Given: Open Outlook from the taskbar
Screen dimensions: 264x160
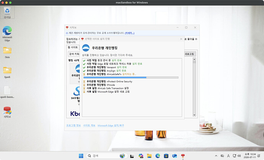Looking at the screenshot, I should 174,156.
